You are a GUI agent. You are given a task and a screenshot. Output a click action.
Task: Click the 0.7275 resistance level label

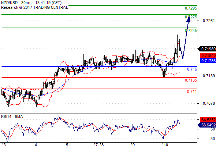click(x=191, y=17)
